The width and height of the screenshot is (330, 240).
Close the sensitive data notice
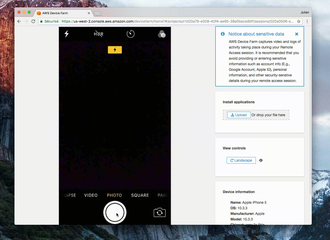pos(296,34)
